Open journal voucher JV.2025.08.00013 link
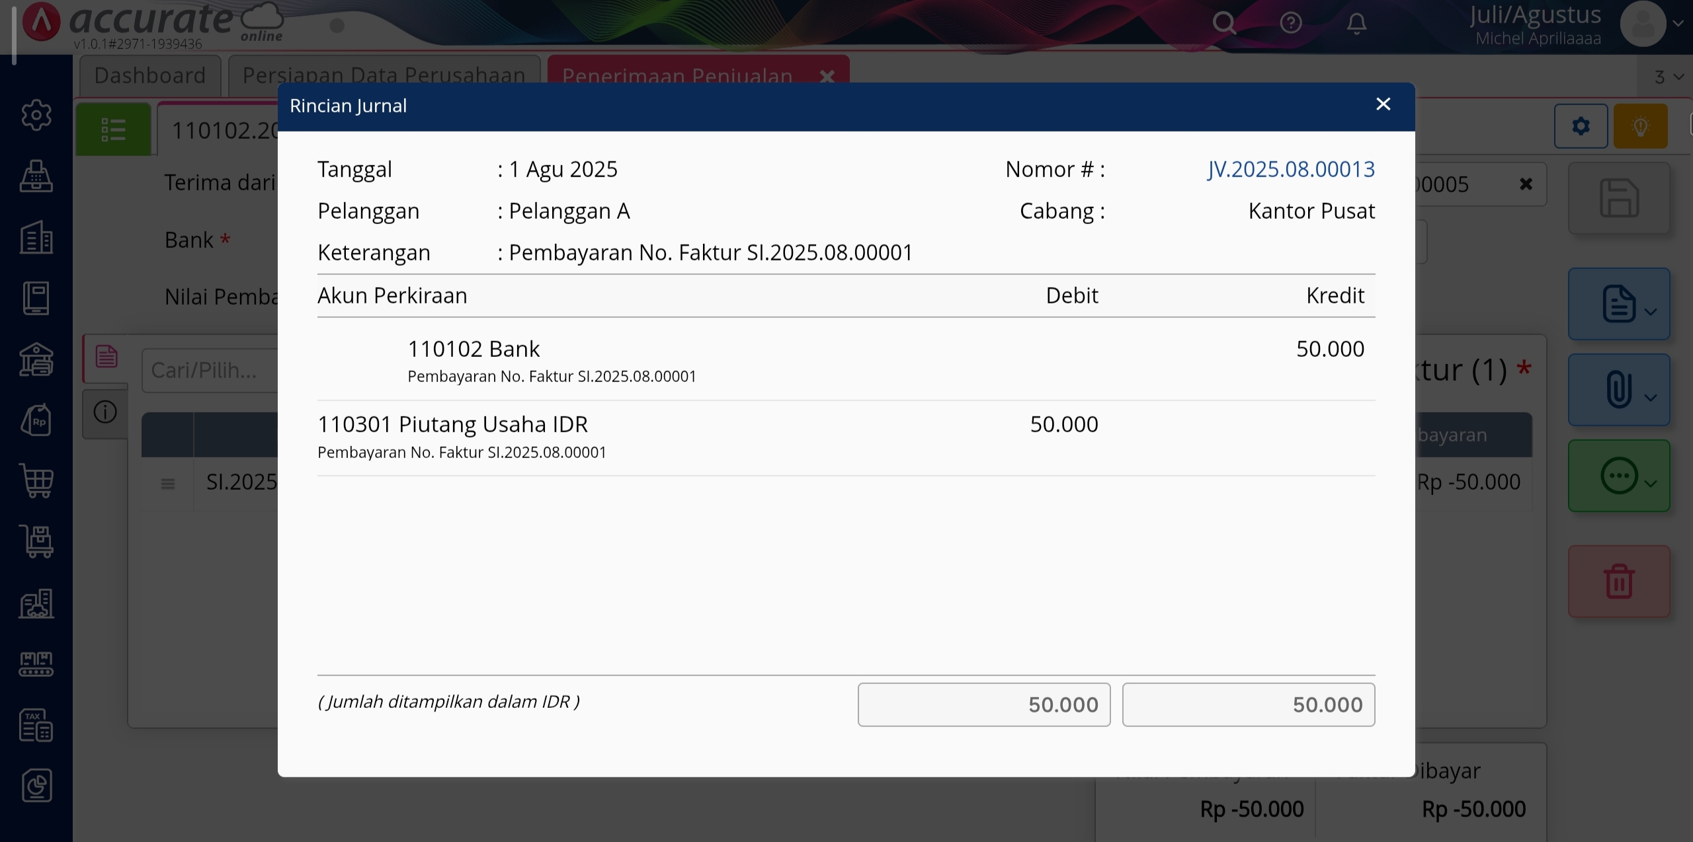This screenshot has height=842, width=1693. [1290, 169]
